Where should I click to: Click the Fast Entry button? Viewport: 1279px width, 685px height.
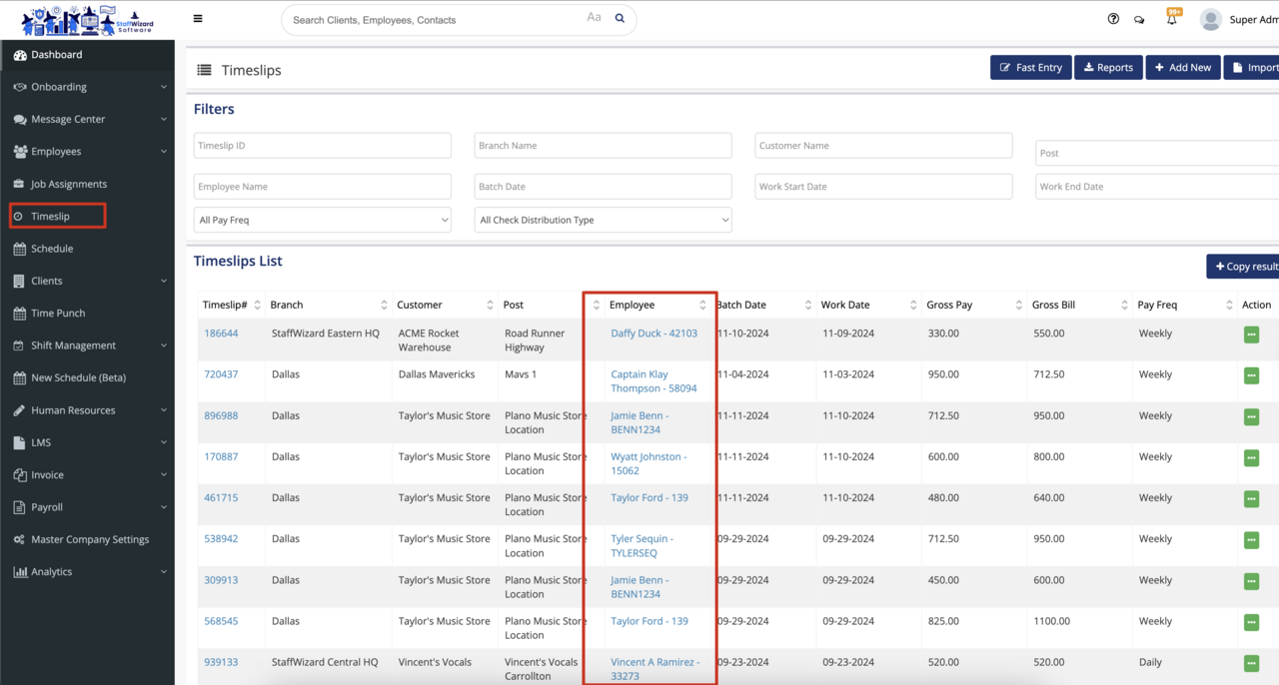pyautogui.click(x=1030, y=68)
